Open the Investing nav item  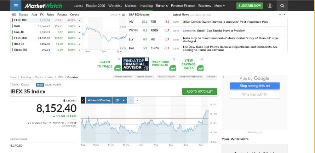point(146,6)
